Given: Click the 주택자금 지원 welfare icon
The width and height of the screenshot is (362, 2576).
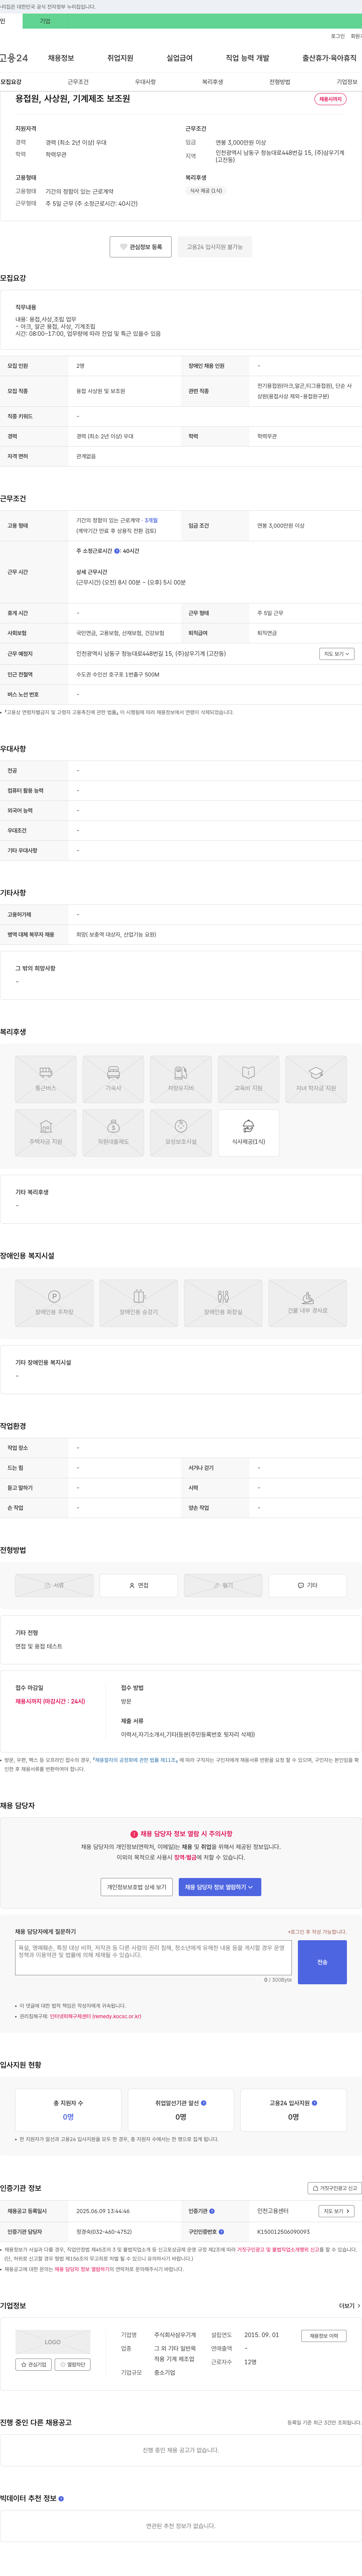Looking at the screenshot, I should click(46, 1133).
